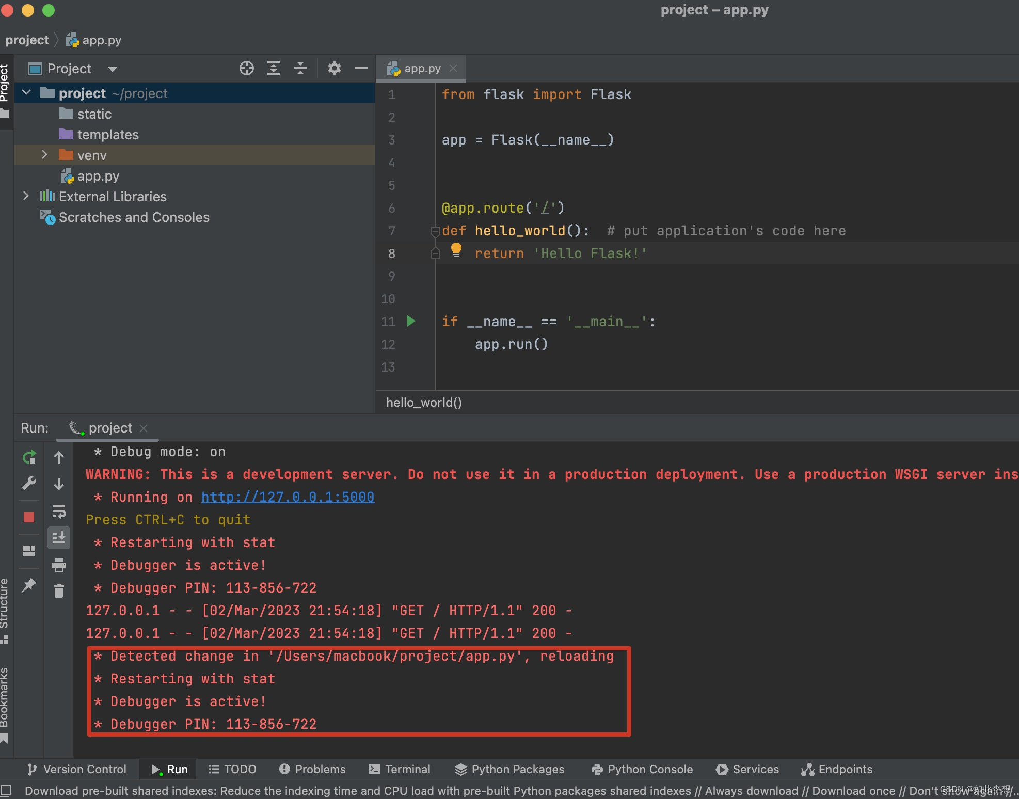The image size is (1019, 799).
Task: Click the green run gutter arrow
Action: coord(411,321)
